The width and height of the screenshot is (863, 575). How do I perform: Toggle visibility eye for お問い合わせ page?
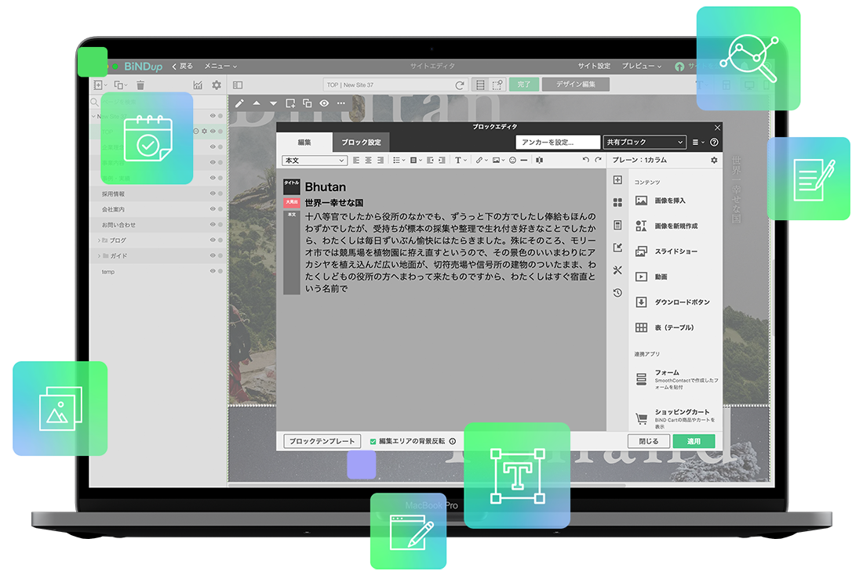coord(213,224)
